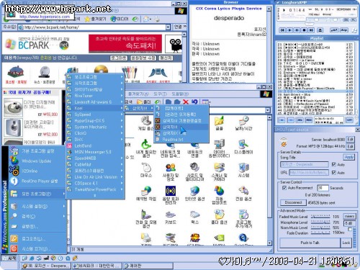The width and height of the screenshot is (360, 270).
Task: Open the 예약된 작업 scheduled tasks icon
Action: [x=146, y=194]
